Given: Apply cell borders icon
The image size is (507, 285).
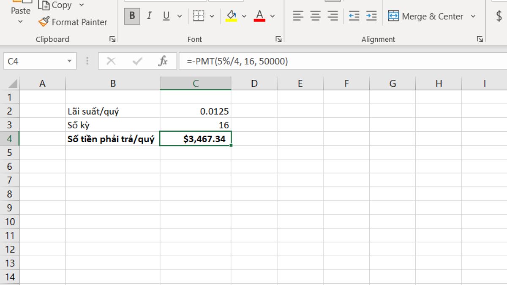Looking at the screenshot, I should coord(199,16).
